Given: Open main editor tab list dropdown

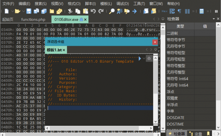Looking at the screenshot, I should [x=163, y=19].
